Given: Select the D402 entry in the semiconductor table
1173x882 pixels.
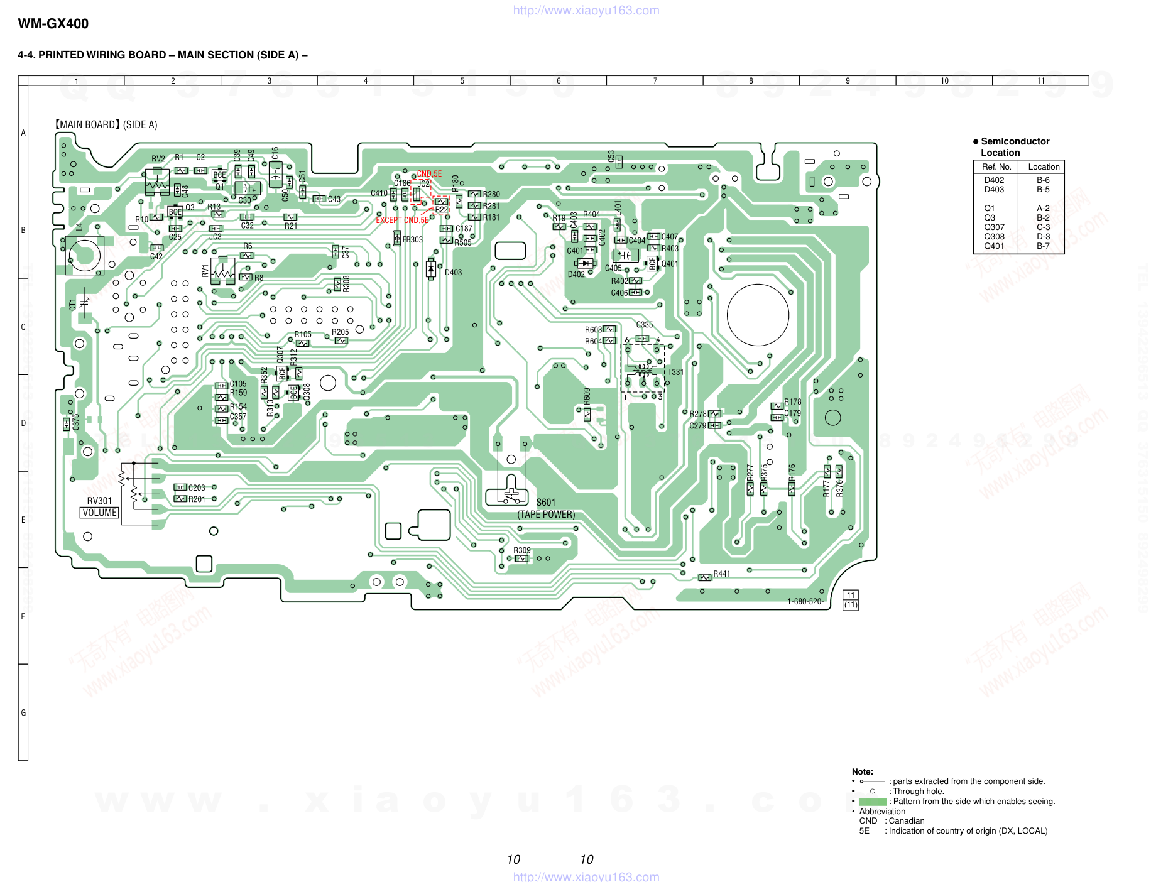Looking at the screenshot, I should tap(994, 180).
